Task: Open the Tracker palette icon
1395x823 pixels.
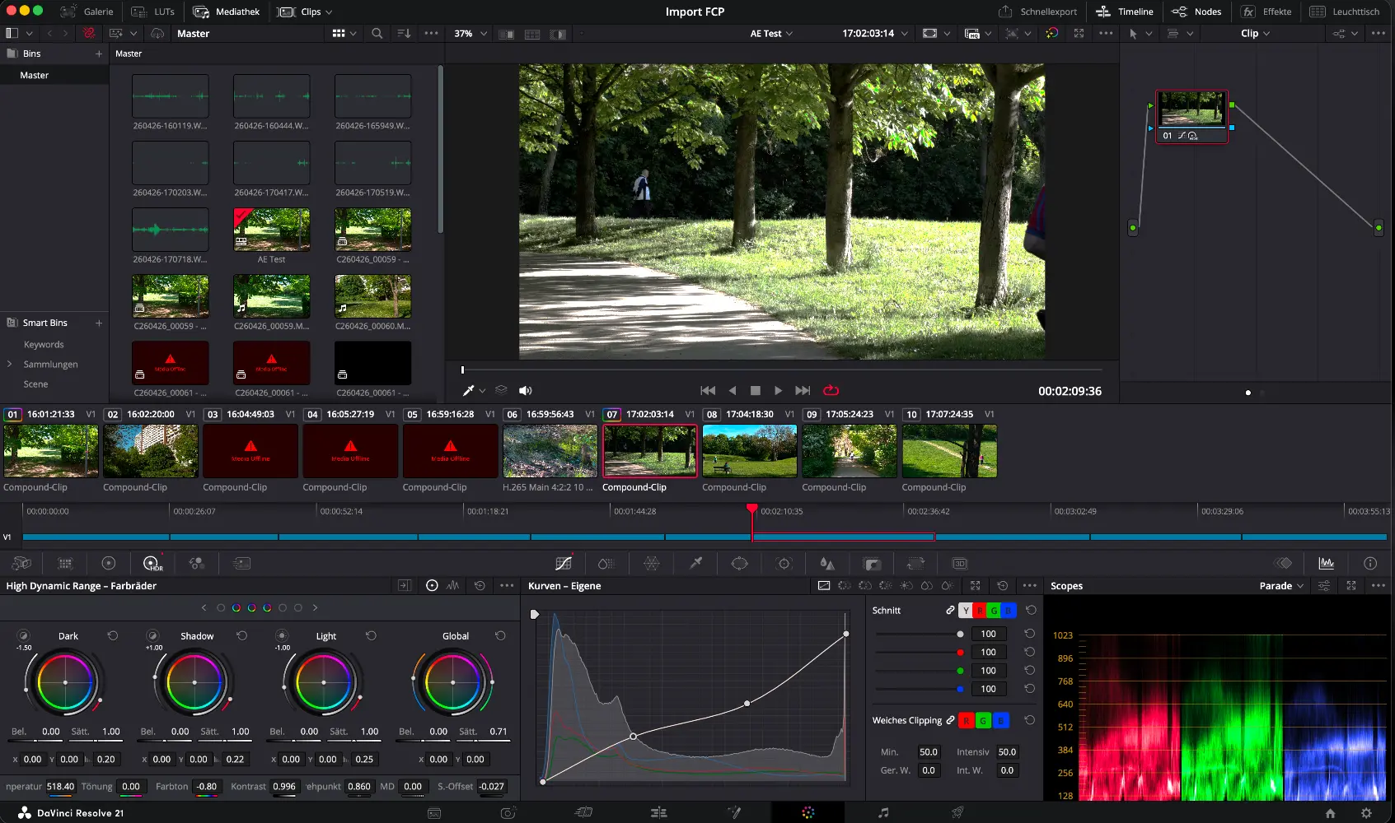Action: tap(784, 564)
